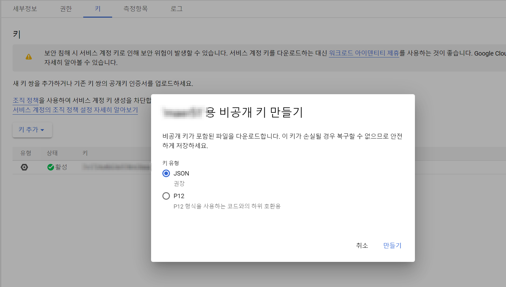
Task: Switch to the 로그 tab
Action: coord(176,9)
